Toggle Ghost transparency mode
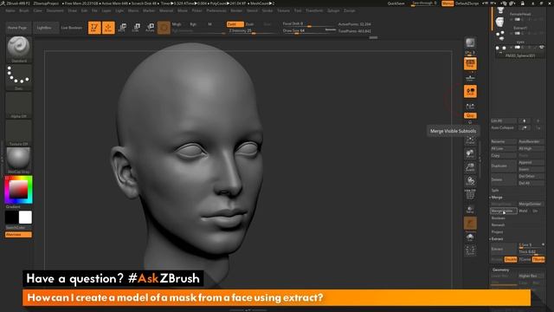 coord(470,223)
